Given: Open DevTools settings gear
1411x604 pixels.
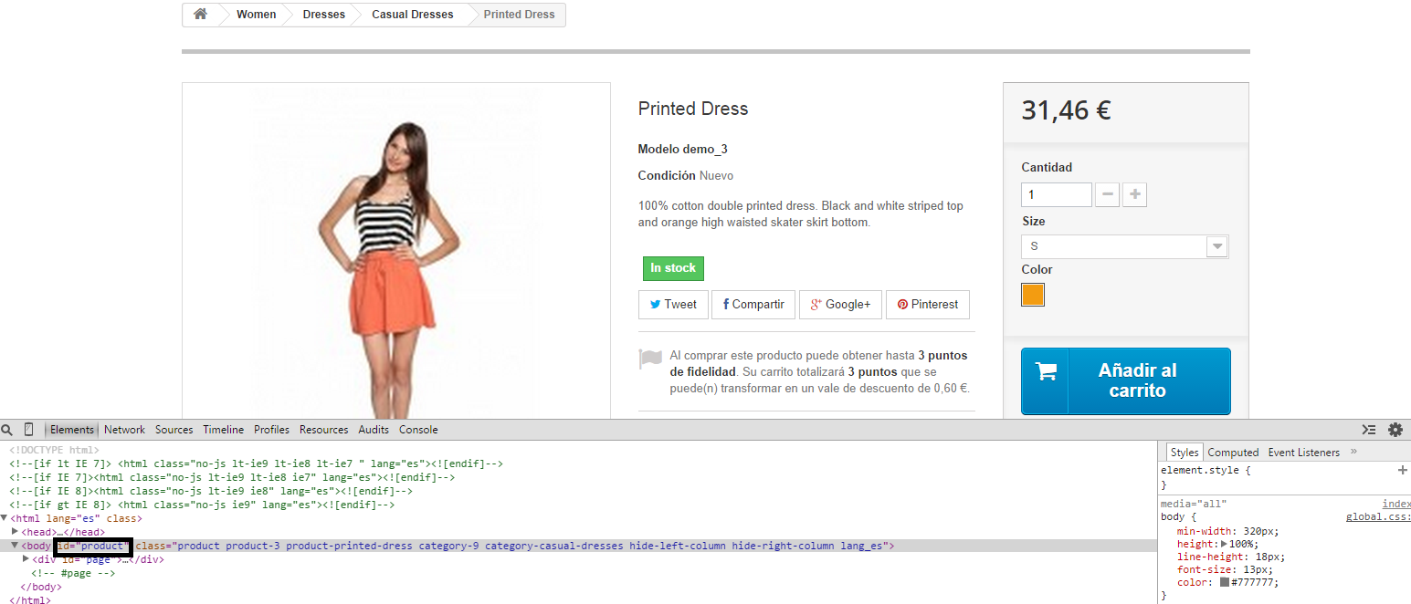Looking at the screenshot, I should (x=1395, y=430).
